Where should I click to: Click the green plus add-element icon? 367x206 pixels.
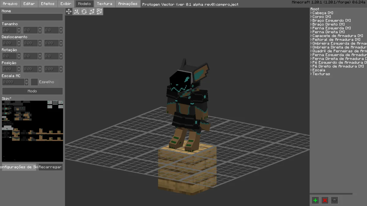point(315,201)
